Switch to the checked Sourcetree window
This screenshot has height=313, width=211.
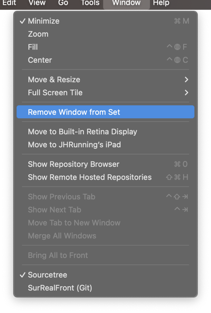105,275
